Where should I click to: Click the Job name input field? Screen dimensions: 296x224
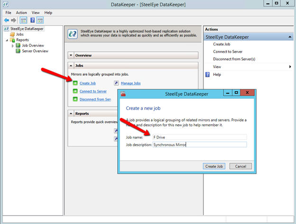coord(199,137)
